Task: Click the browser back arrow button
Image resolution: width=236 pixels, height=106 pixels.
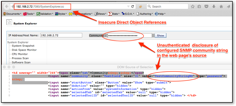Action: click(7, 6)
